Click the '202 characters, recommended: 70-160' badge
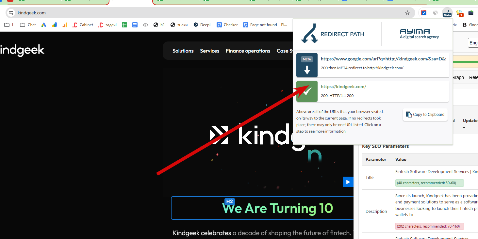This screenshot has width=478, height=239. [x=429, y=226]
